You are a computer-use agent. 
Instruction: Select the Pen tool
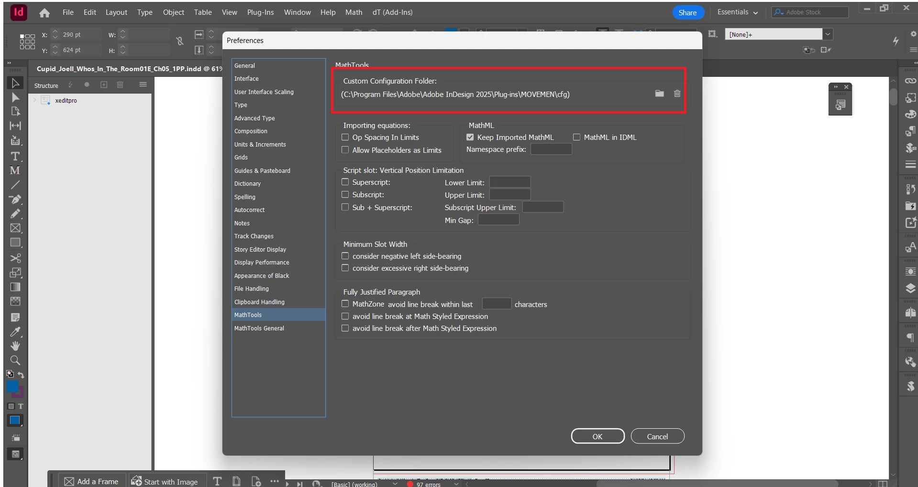point(15,199)
